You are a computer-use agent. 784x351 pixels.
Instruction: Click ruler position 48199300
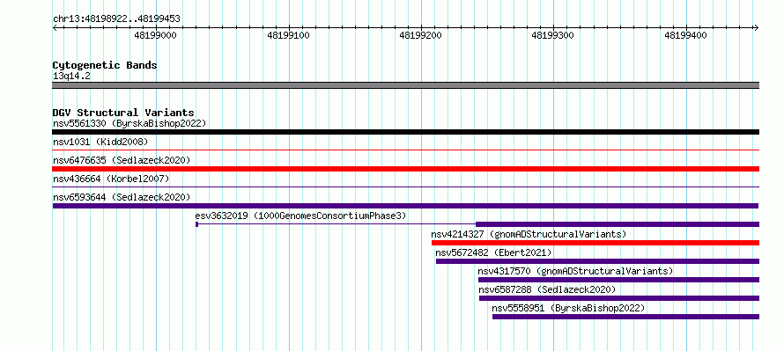[553, 35]
